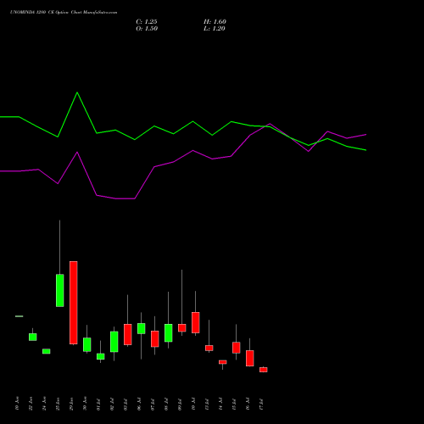This screenshot has height=424, width=424.
Task: Click the tallest red candlestick body
Action: [x=74, y=303]
